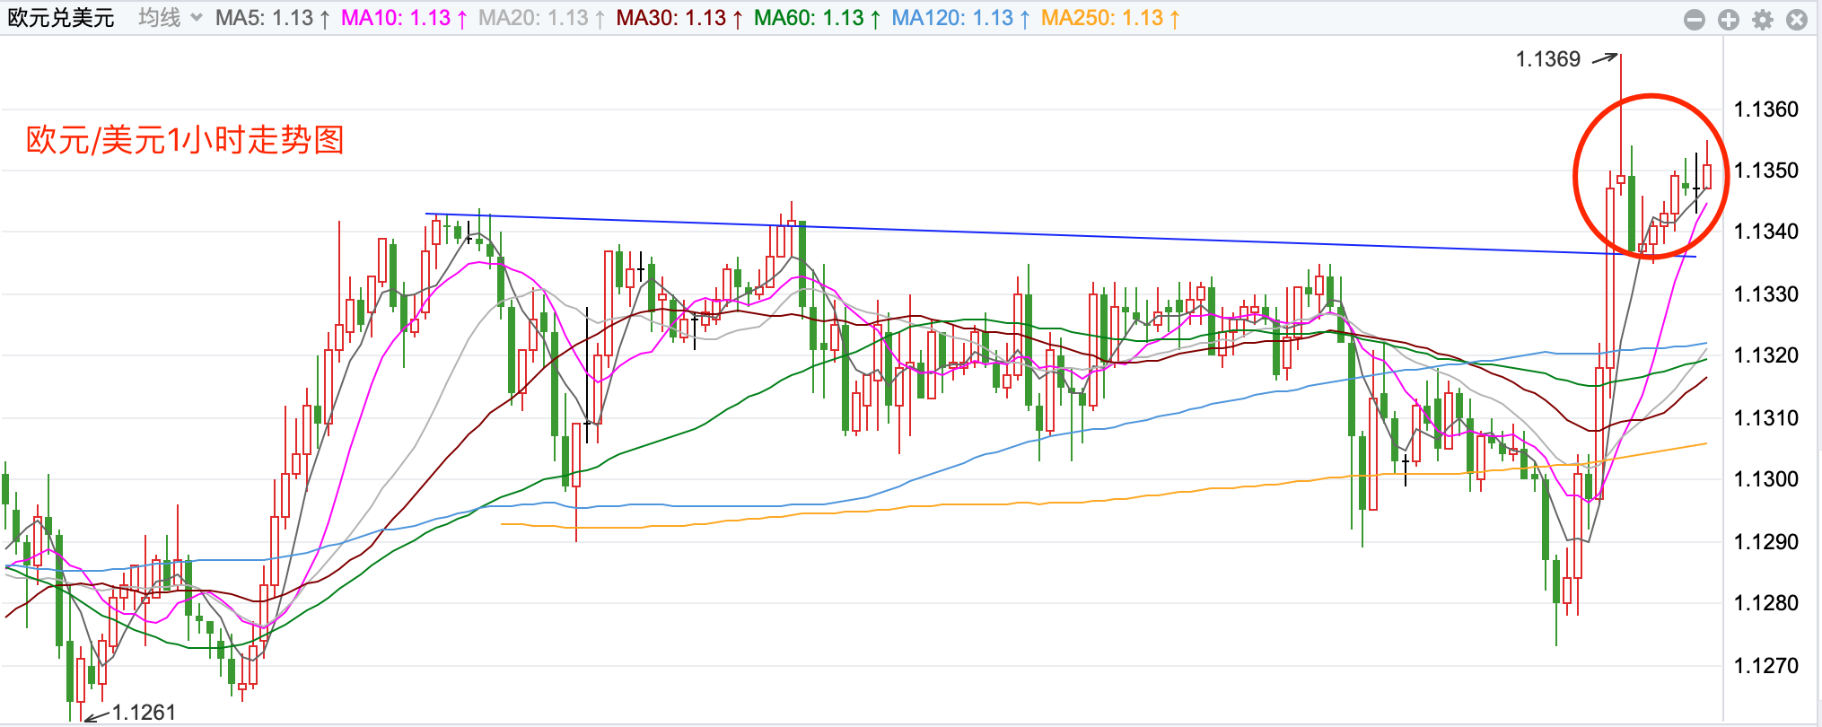Click the 1.1360 price axis label
1822x727 pixels.
[x=1766, y=109]
